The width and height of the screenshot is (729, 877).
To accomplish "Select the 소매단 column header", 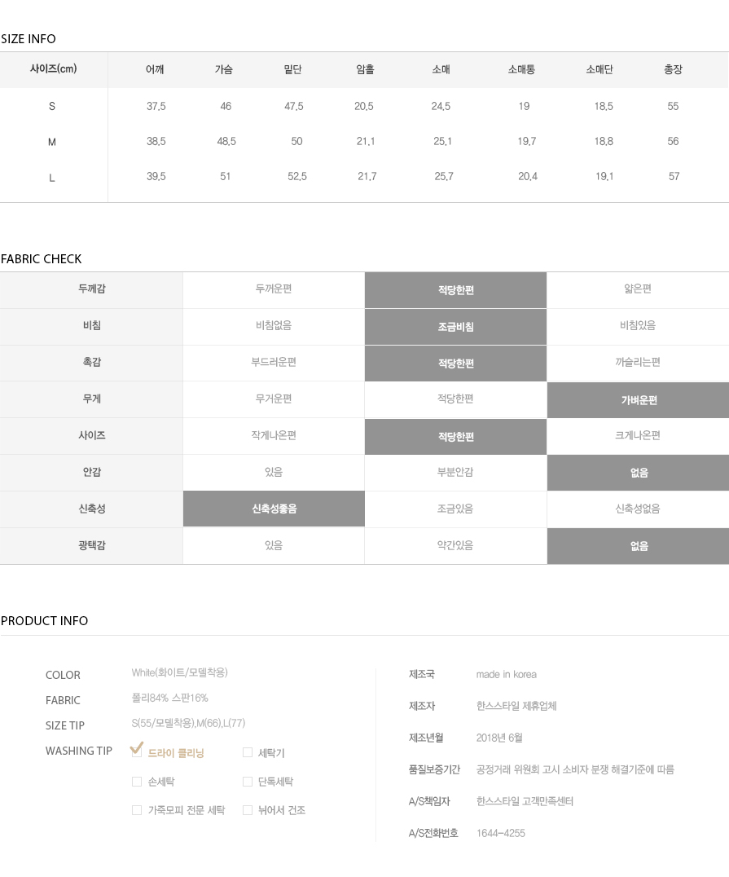I will click(599, 69).
